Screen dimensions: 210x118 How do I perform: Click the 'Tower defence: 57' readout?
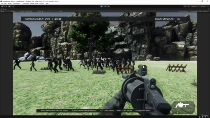168,19
